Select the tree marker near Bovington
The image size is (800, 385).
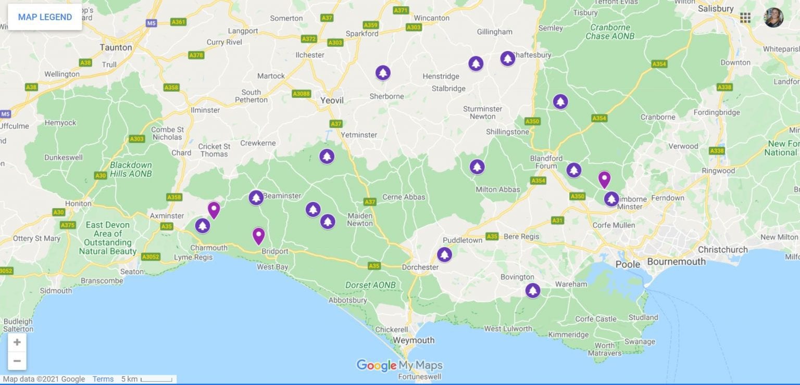(x=532, y=290)
